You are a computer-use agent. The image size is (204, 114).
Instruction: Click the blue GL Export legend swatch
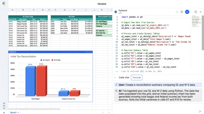[x=41, y=60]
